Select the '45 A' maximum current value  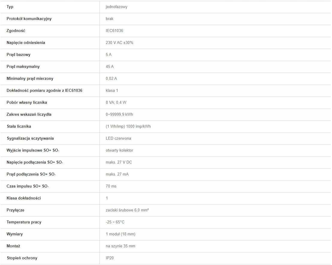110,67
